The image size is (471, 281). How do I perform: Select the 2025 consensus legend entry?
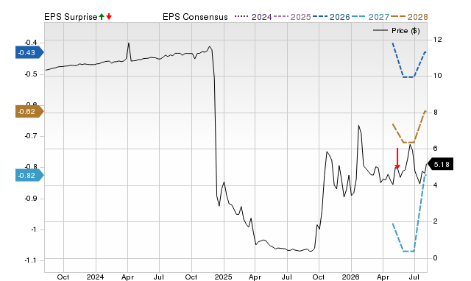click(292, 17)
